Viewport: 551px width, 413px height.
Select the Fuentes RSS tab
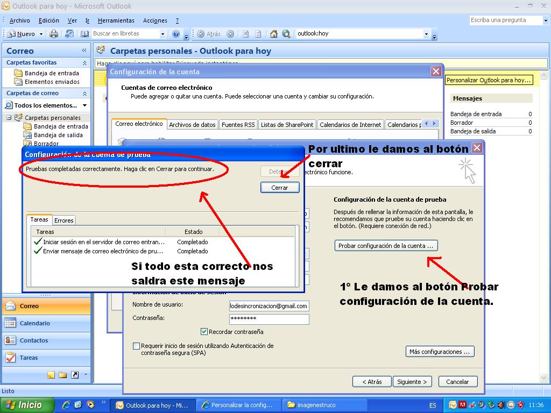[x=238, y=125]
